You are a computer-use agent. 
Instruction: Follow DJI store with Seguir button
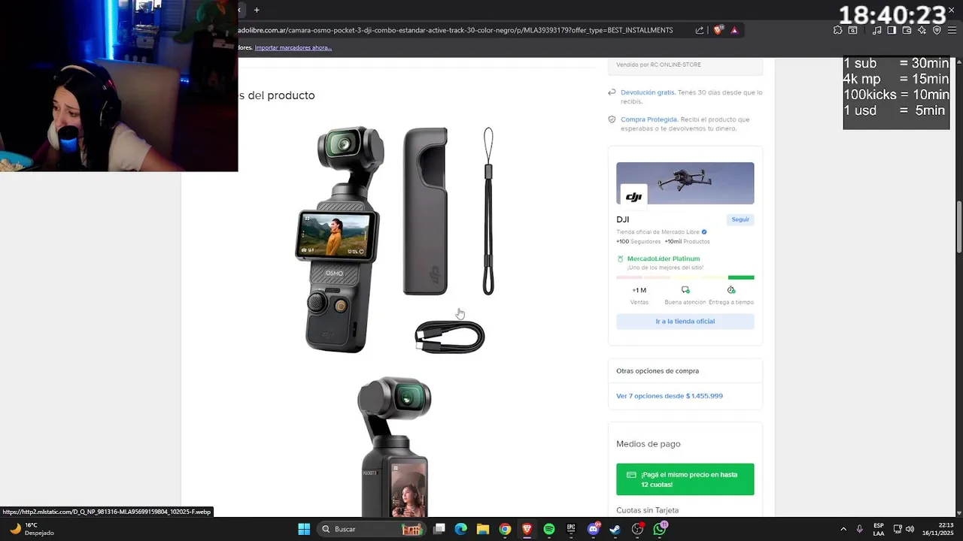click(x=740, y=219)
